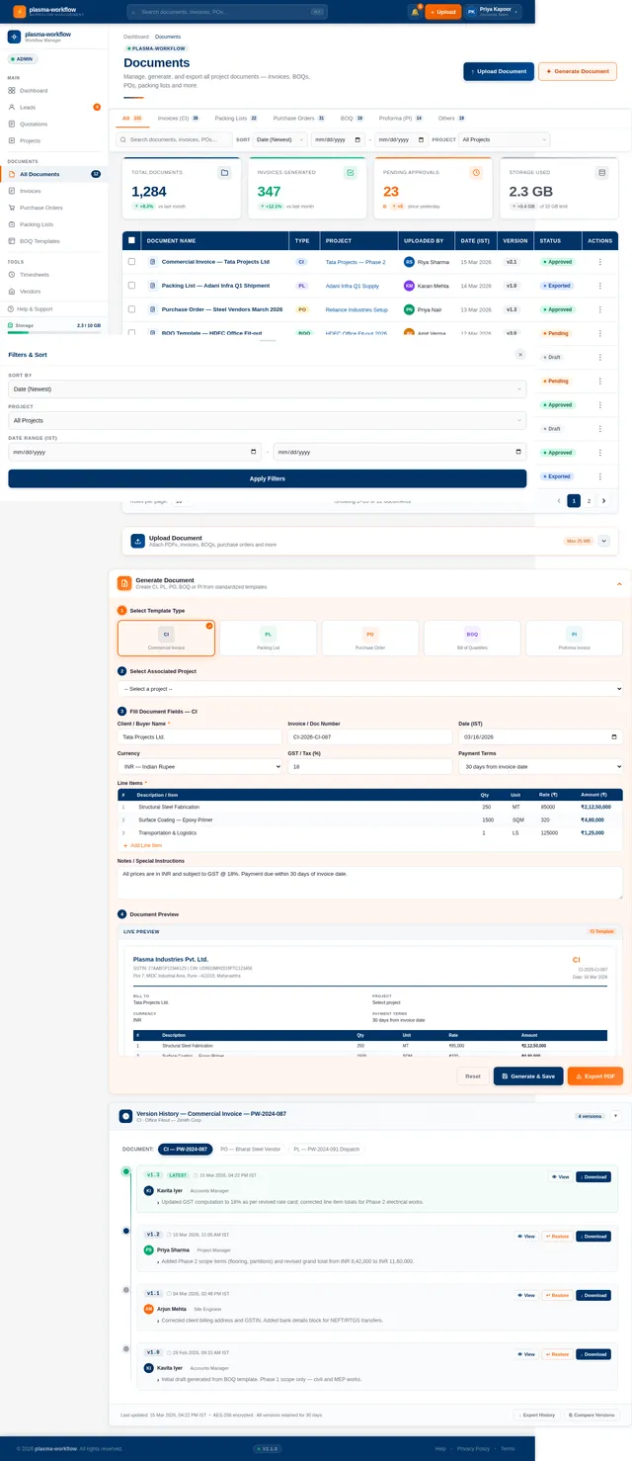Click Restore on version v1.2
This screenshot has height=1461, width=632.
point(556,1237)
